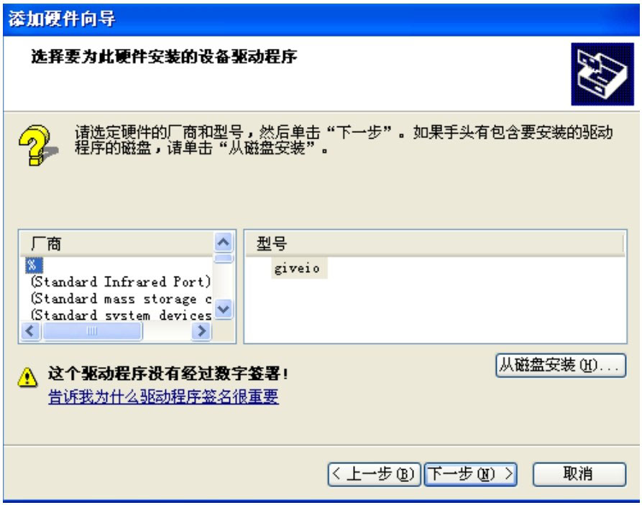This screenshot has width=642, height=505.
Task: Click the left arrow of the horizontal scrollbar
Action: point(31,330)
